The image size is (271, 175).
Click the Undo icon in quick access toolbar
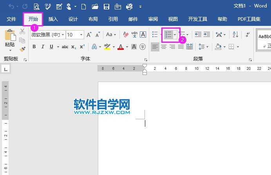point(11,7)
